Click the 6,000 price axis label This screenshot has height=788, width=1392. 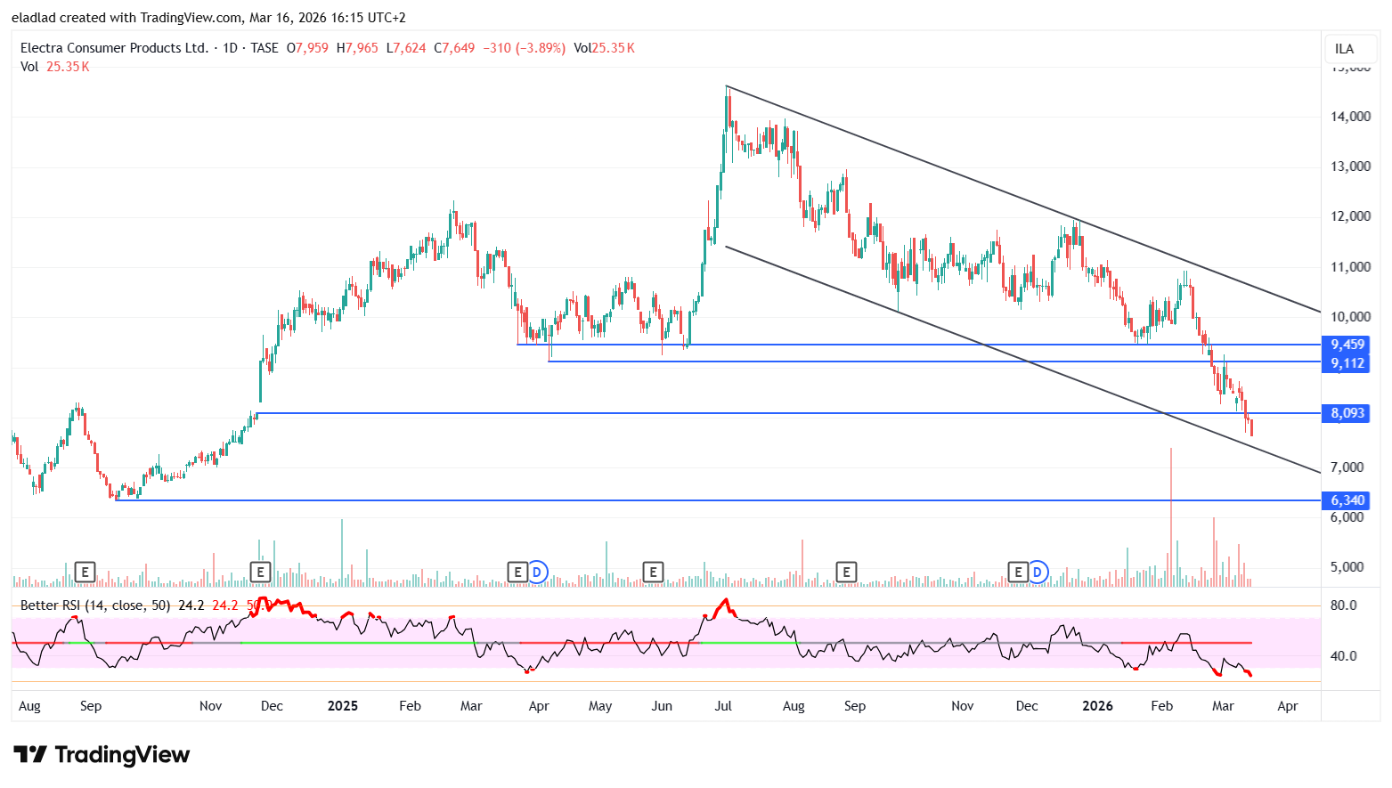tap(1347, 517)
